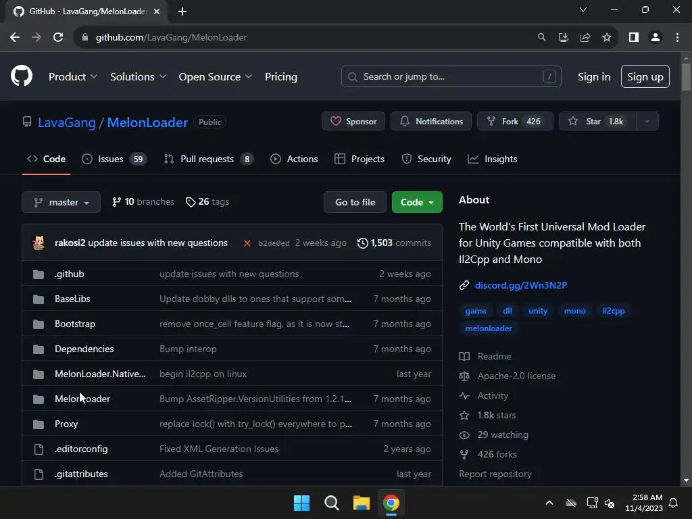Switch to the Actions tab
This screenshot has width=692, height=519.
294,159
